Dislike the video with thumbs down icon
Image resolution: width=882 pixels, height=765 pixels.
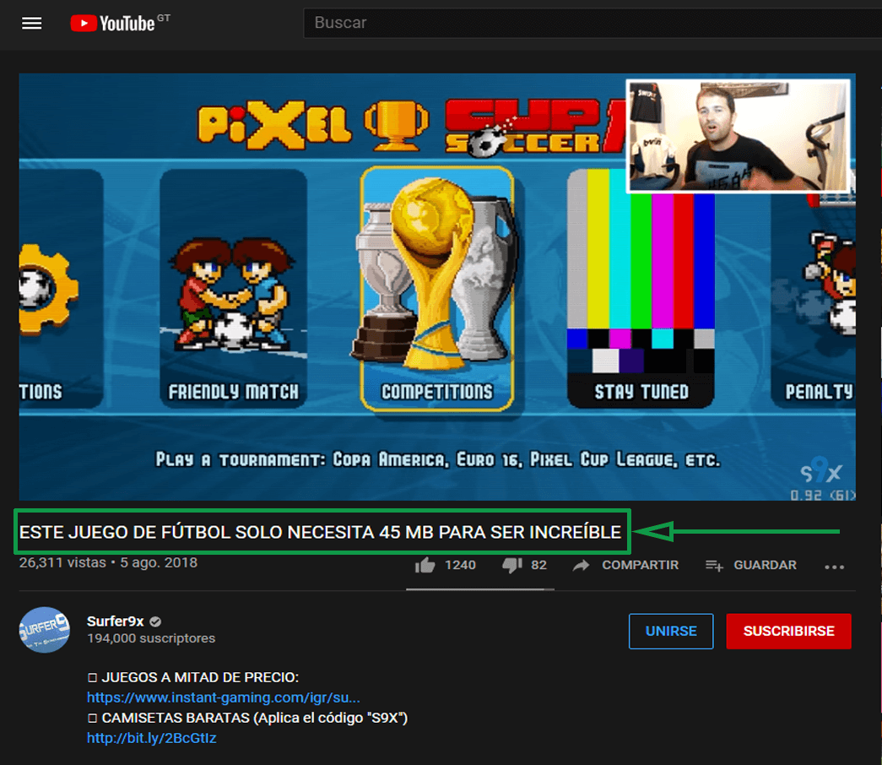(511, 565)
